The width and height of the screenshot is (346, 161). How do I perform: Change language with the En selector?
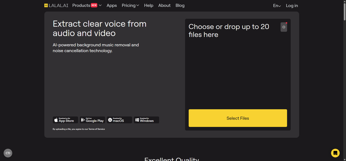click(x=277, y=6)
